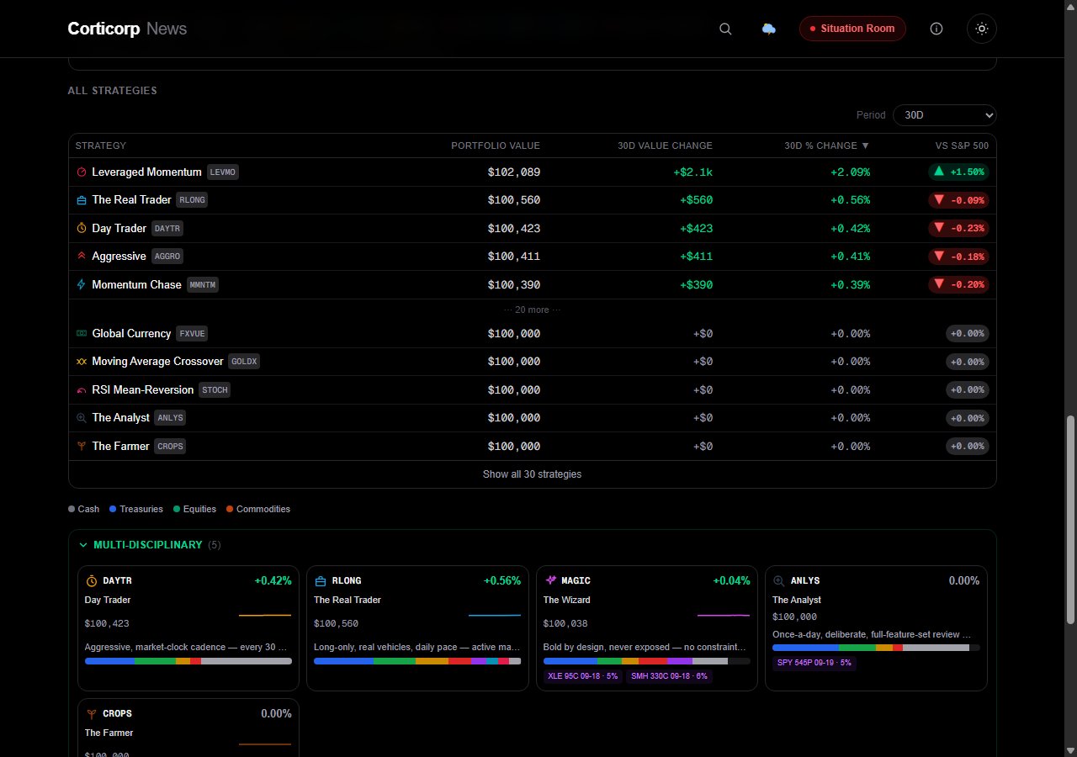Click the RLONG allocation color bar
The width and height of the screenshot is (1077, 757).
(x=417, y=661)
